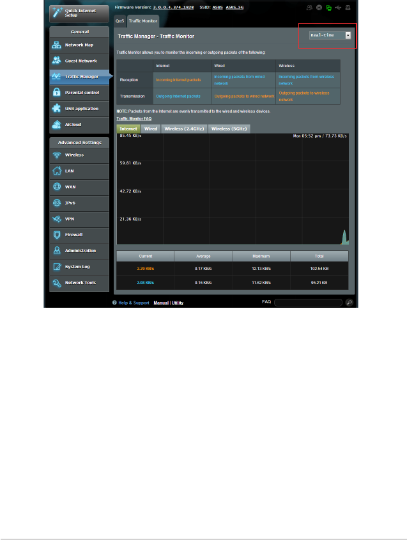
Task: Switch to the QoS tab
Action: point(119,21)
